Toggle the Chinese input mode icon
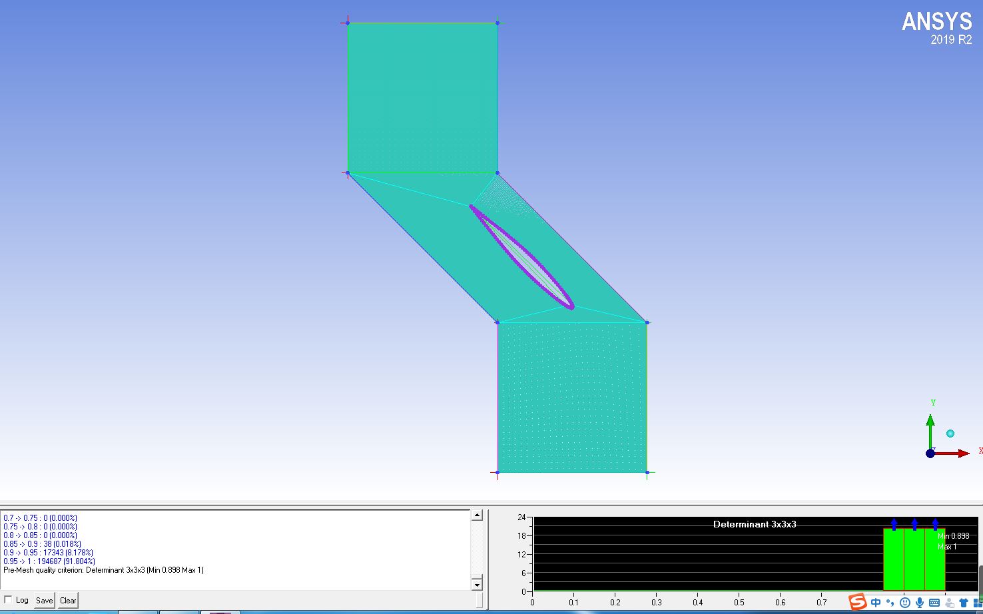 coord(876,603)
